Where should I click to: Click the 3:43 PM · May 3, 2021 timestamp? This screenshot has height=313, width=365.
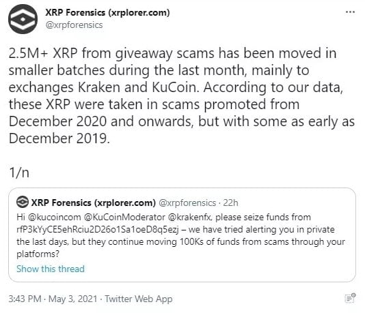(53, 299)
